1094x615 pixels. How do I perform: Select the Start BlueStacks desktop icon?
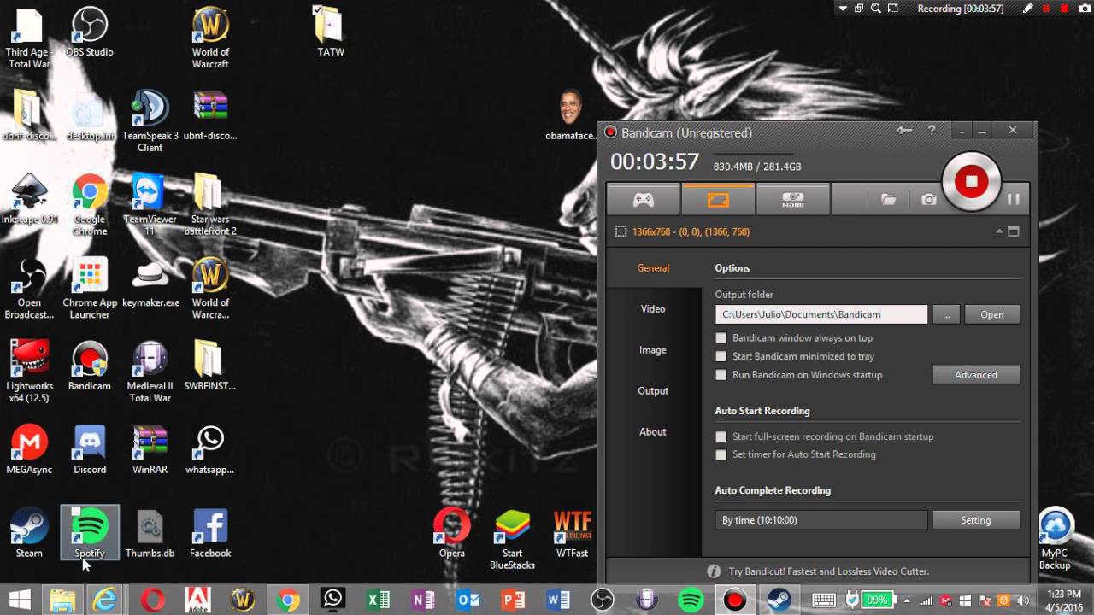[512, 539]
